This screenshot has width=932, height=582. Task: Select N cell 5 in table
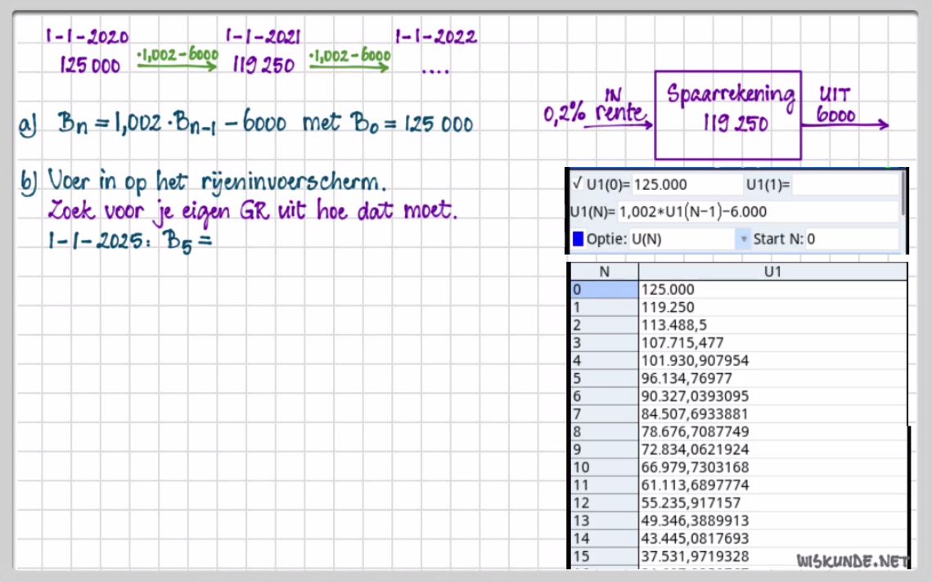coord(605,379)
